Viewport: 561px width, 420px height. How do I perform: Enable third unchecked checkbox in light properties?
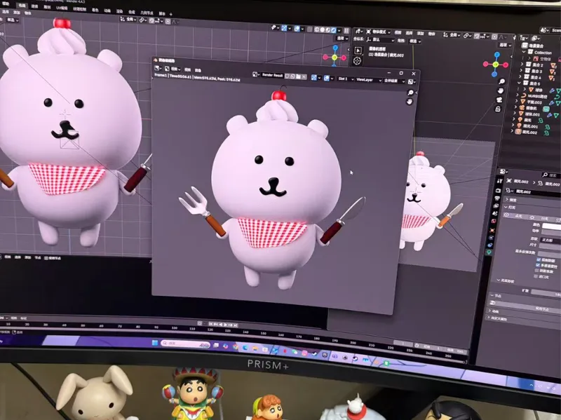click(536, 271)
